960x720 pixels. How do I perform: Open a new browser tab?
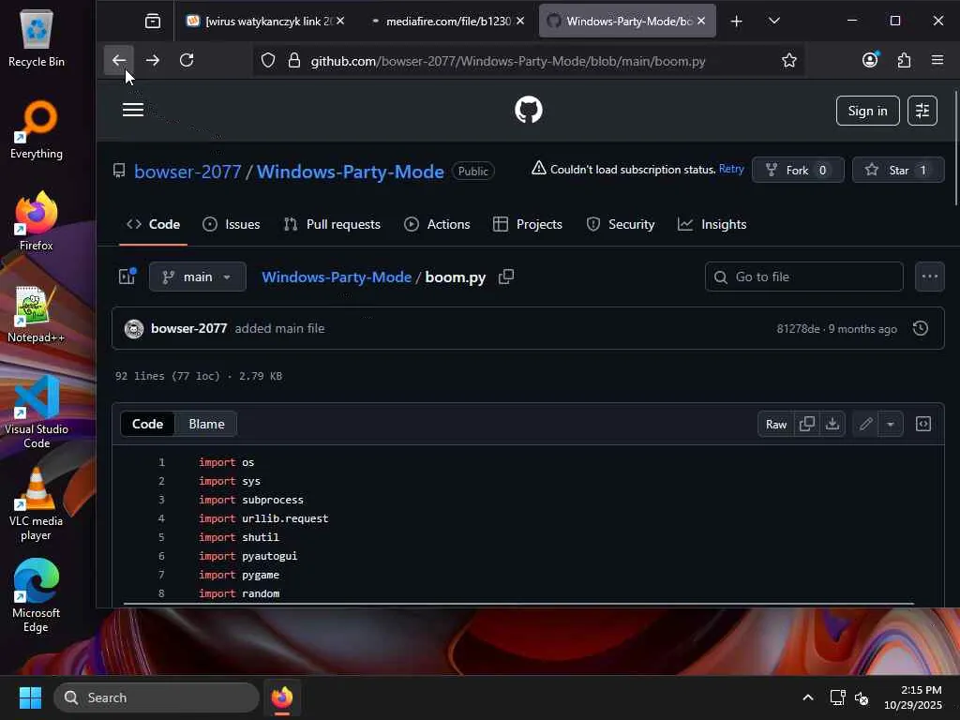tap(737, 22)
